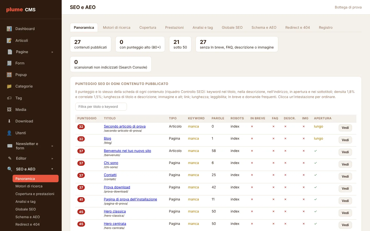Open Redirect e 404 sidebar item
The image size is (370, 231).
pyautogui.click(x=35, y=224)
